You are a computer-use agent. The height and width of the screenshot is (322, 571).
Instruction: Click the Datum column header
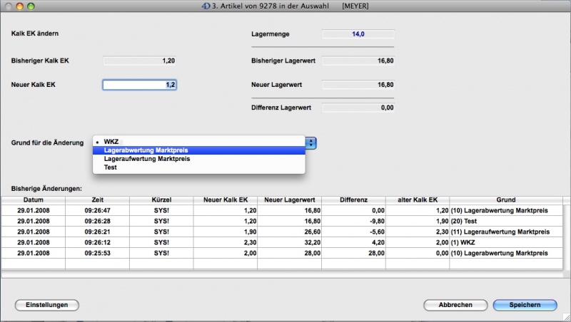(x=33, y=200)
